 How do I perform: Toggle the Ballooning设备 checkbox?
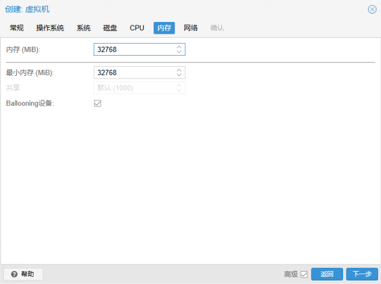tap(97, 104)
